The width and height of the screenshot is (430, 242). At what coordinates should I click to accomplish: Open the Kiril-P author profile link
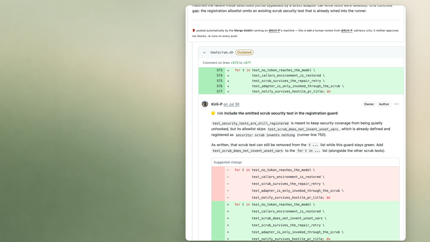217,104
